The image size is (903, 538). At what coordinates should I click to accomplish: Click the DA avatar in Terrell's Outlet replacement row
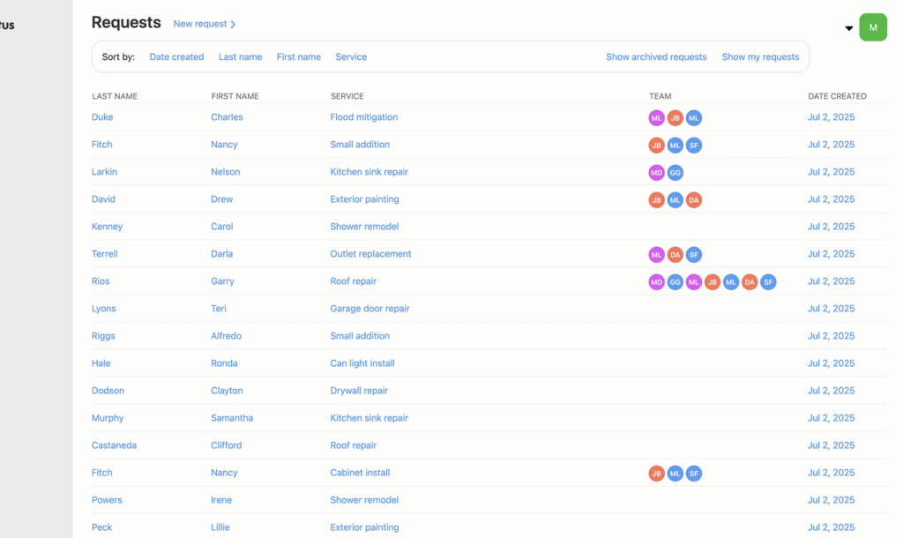click(x=675, y=255)
